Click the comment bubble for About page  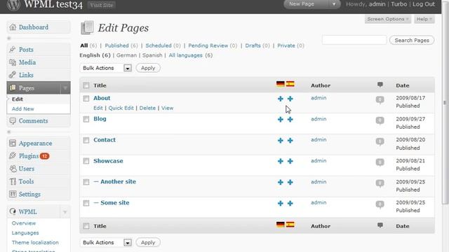tap(380, 100)
